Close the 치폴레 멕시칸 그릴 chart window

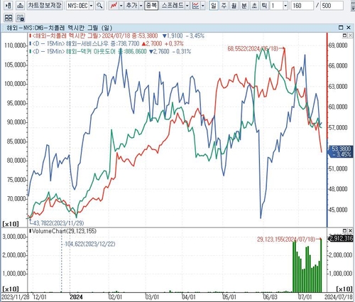tap(349, 28)
